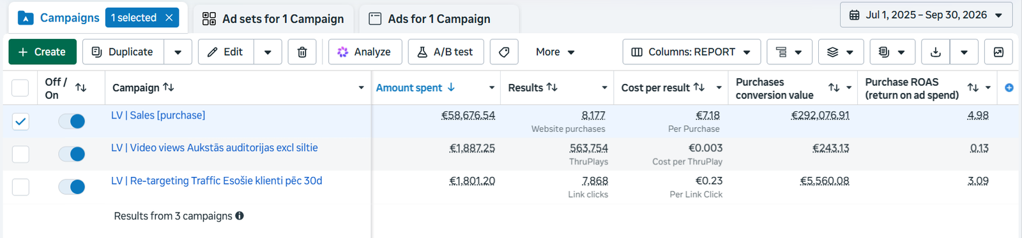
Task: Open the More dropdown menu
Action: [555, 52]
